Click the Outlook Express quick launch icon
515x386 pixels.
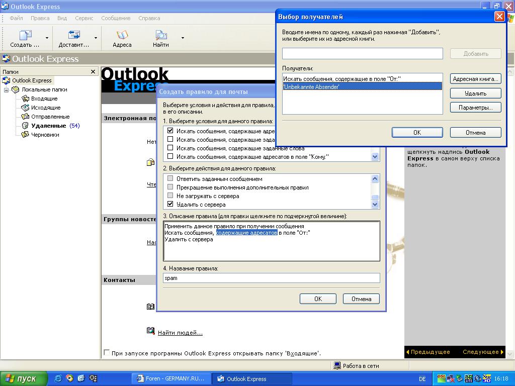(x=81, y=378)
